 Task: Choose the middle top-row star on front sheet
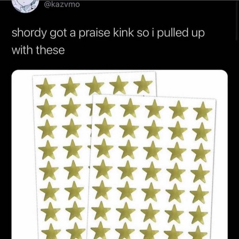[x=153, y=109]
